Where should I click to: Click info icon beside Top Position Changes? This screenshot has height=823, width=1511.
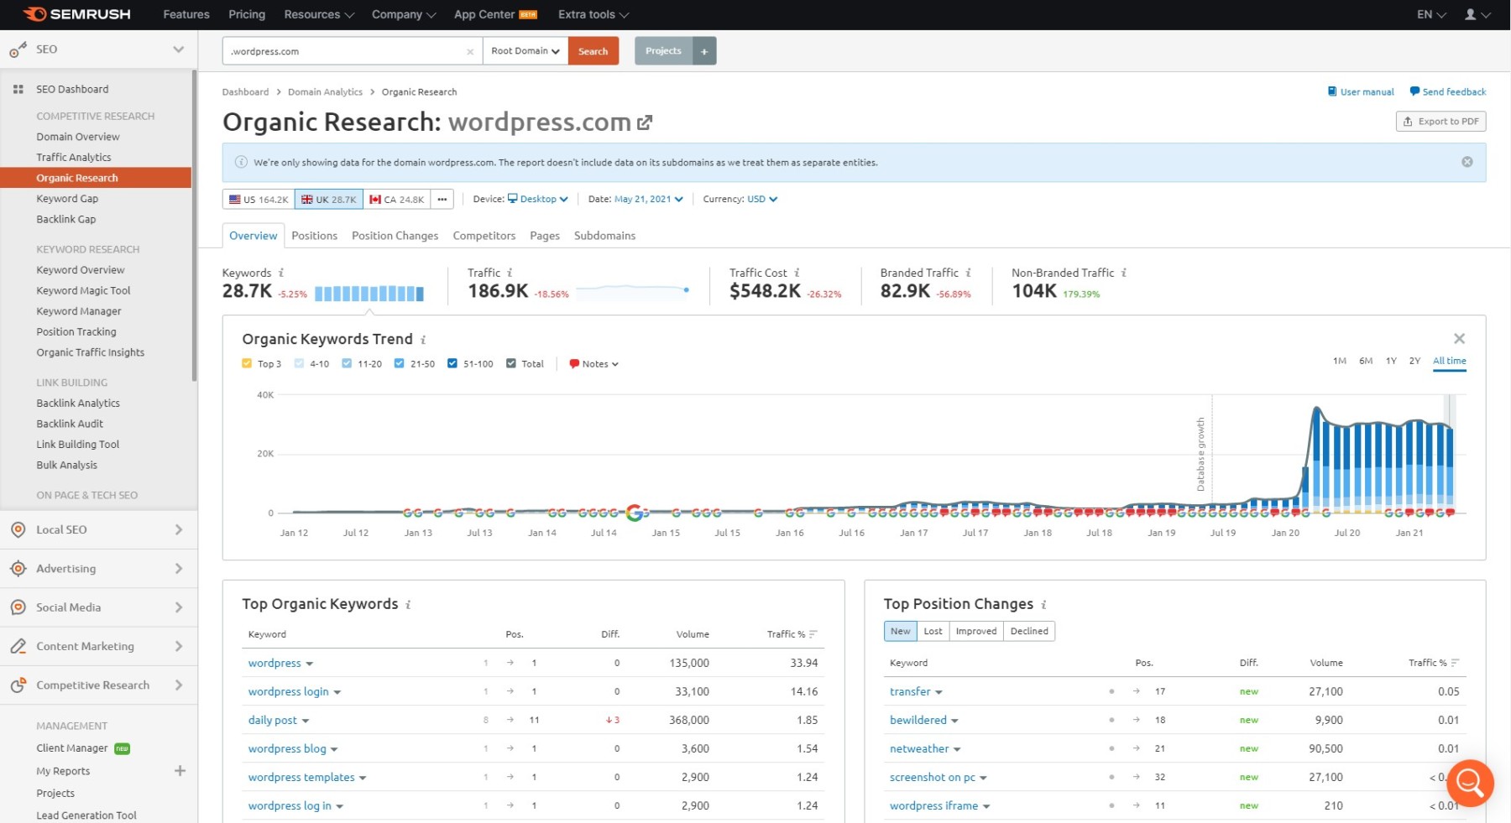(x=1043, y=604)
